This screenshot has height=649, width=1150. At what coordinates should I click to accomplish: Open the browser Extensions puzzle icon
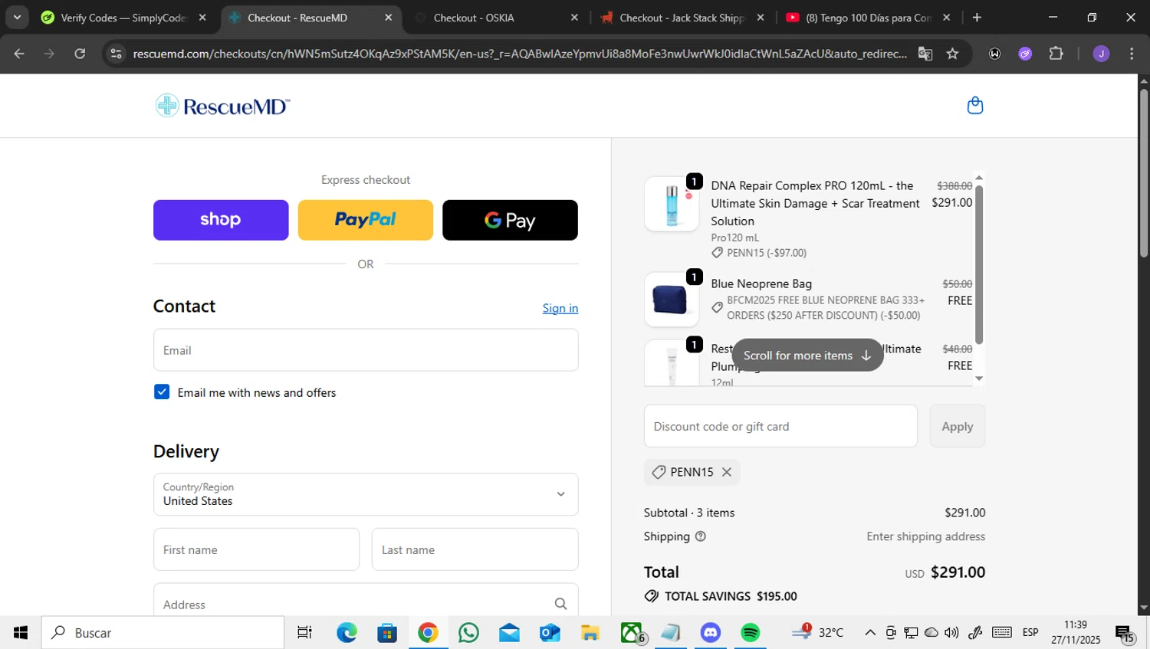(x=1056, y=54)
